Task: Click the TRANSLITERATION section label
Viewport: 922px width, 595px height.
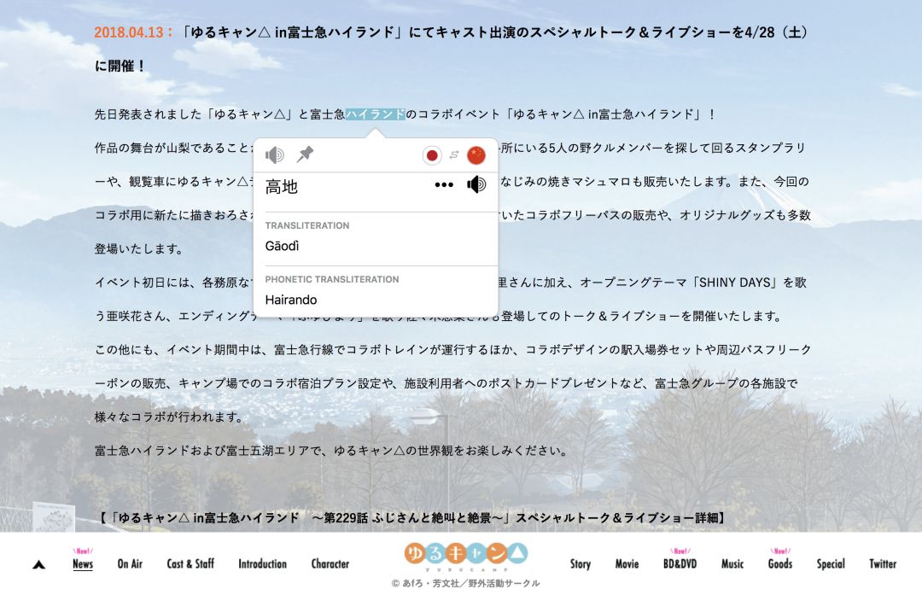Action: click(307, 225)
